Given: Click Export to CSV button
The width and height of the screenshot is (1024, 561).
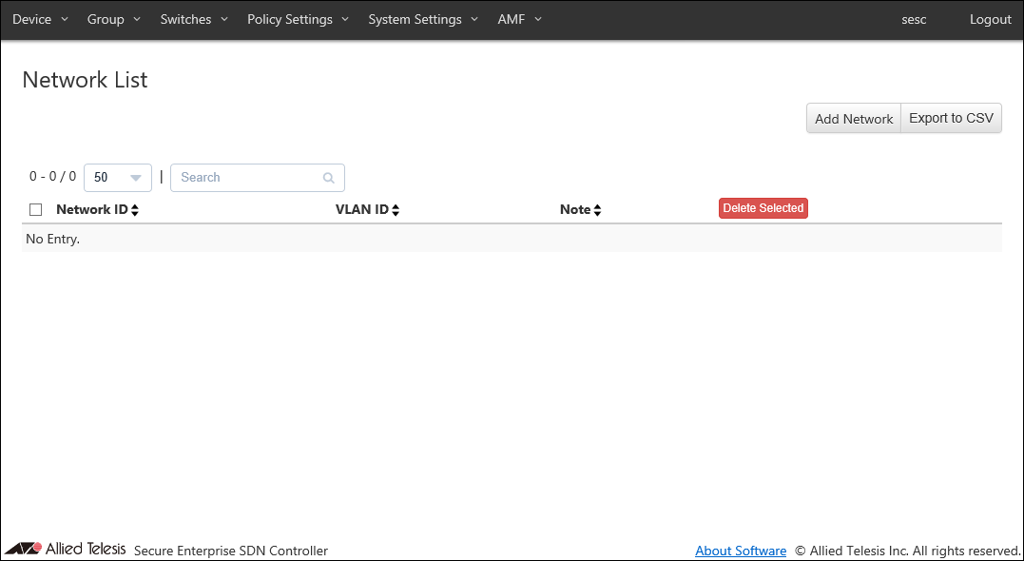Looking at the screenshot, I should coord(951,119).
